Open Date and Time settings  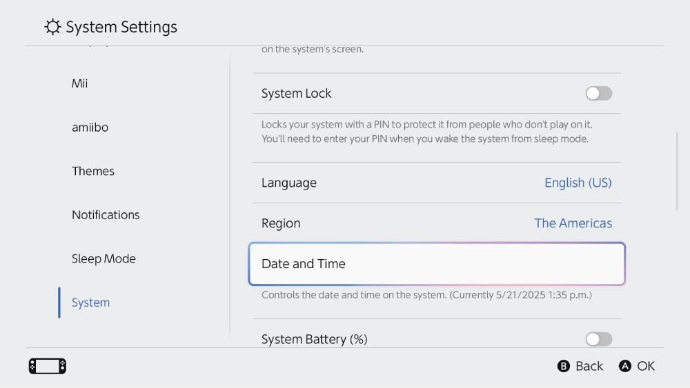437,264
